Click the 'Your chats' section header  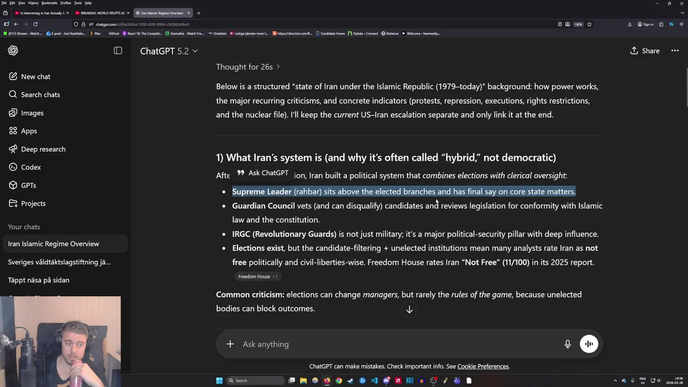coord(24,227)
